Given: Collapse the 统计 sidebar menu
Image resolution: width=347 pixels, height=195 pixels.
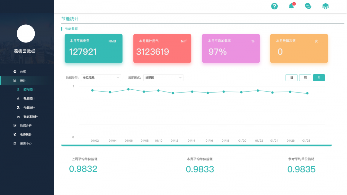Looking at the screenshot, I should [22, 81].
